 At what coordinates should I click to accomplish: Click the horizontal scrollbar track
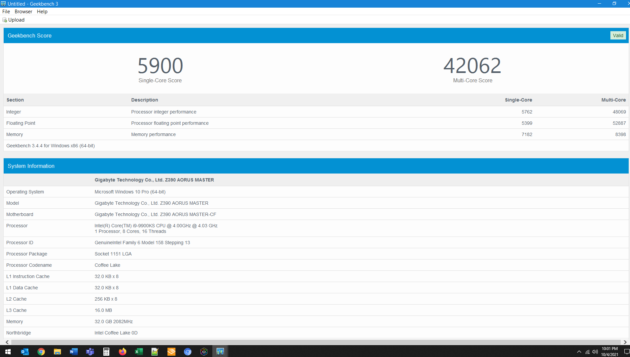click(316, 342)
